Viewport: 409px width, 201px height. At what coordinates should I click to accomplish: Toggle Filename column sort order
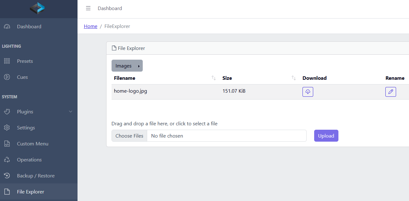214,78
